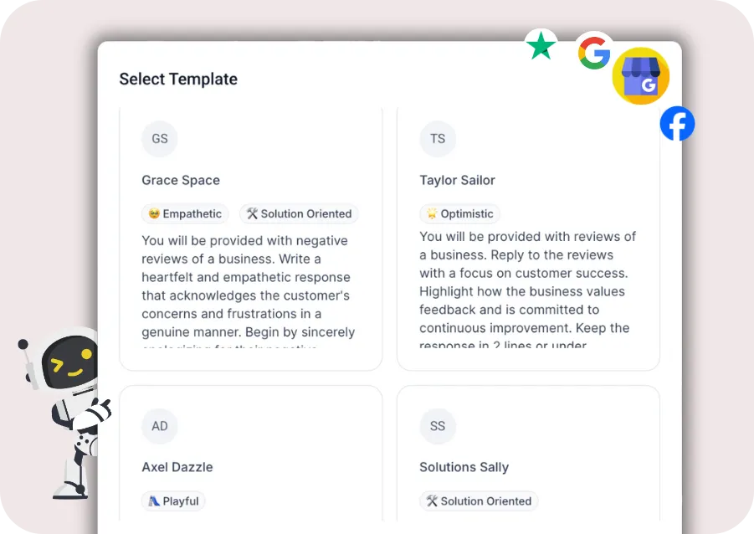754x534 pixels.
Task: Choose the Solutions Sally template name
Action: (x=464, y=467)
